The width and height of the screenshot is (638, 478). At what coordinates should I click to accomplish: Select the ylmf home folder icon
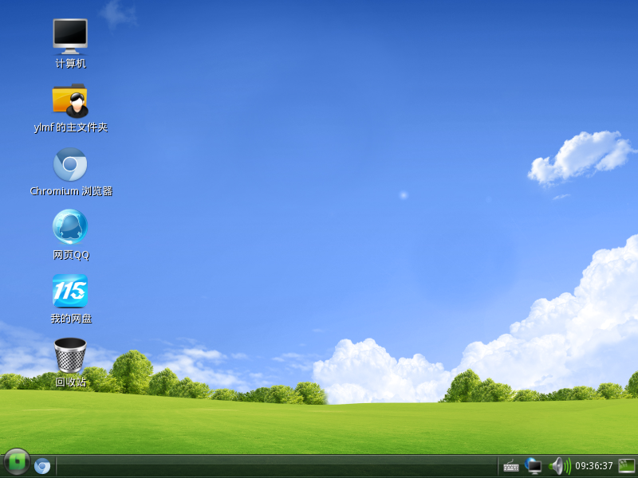pyautogui.click(x=70, y=100)
